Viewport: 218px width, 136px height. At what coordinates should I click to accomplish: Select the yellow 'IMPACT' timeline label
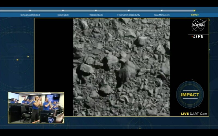click(195, 15)
